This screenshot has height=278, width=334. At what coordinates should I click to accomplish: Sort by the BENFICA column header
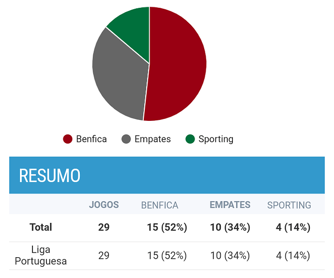[x=160, y=205]
